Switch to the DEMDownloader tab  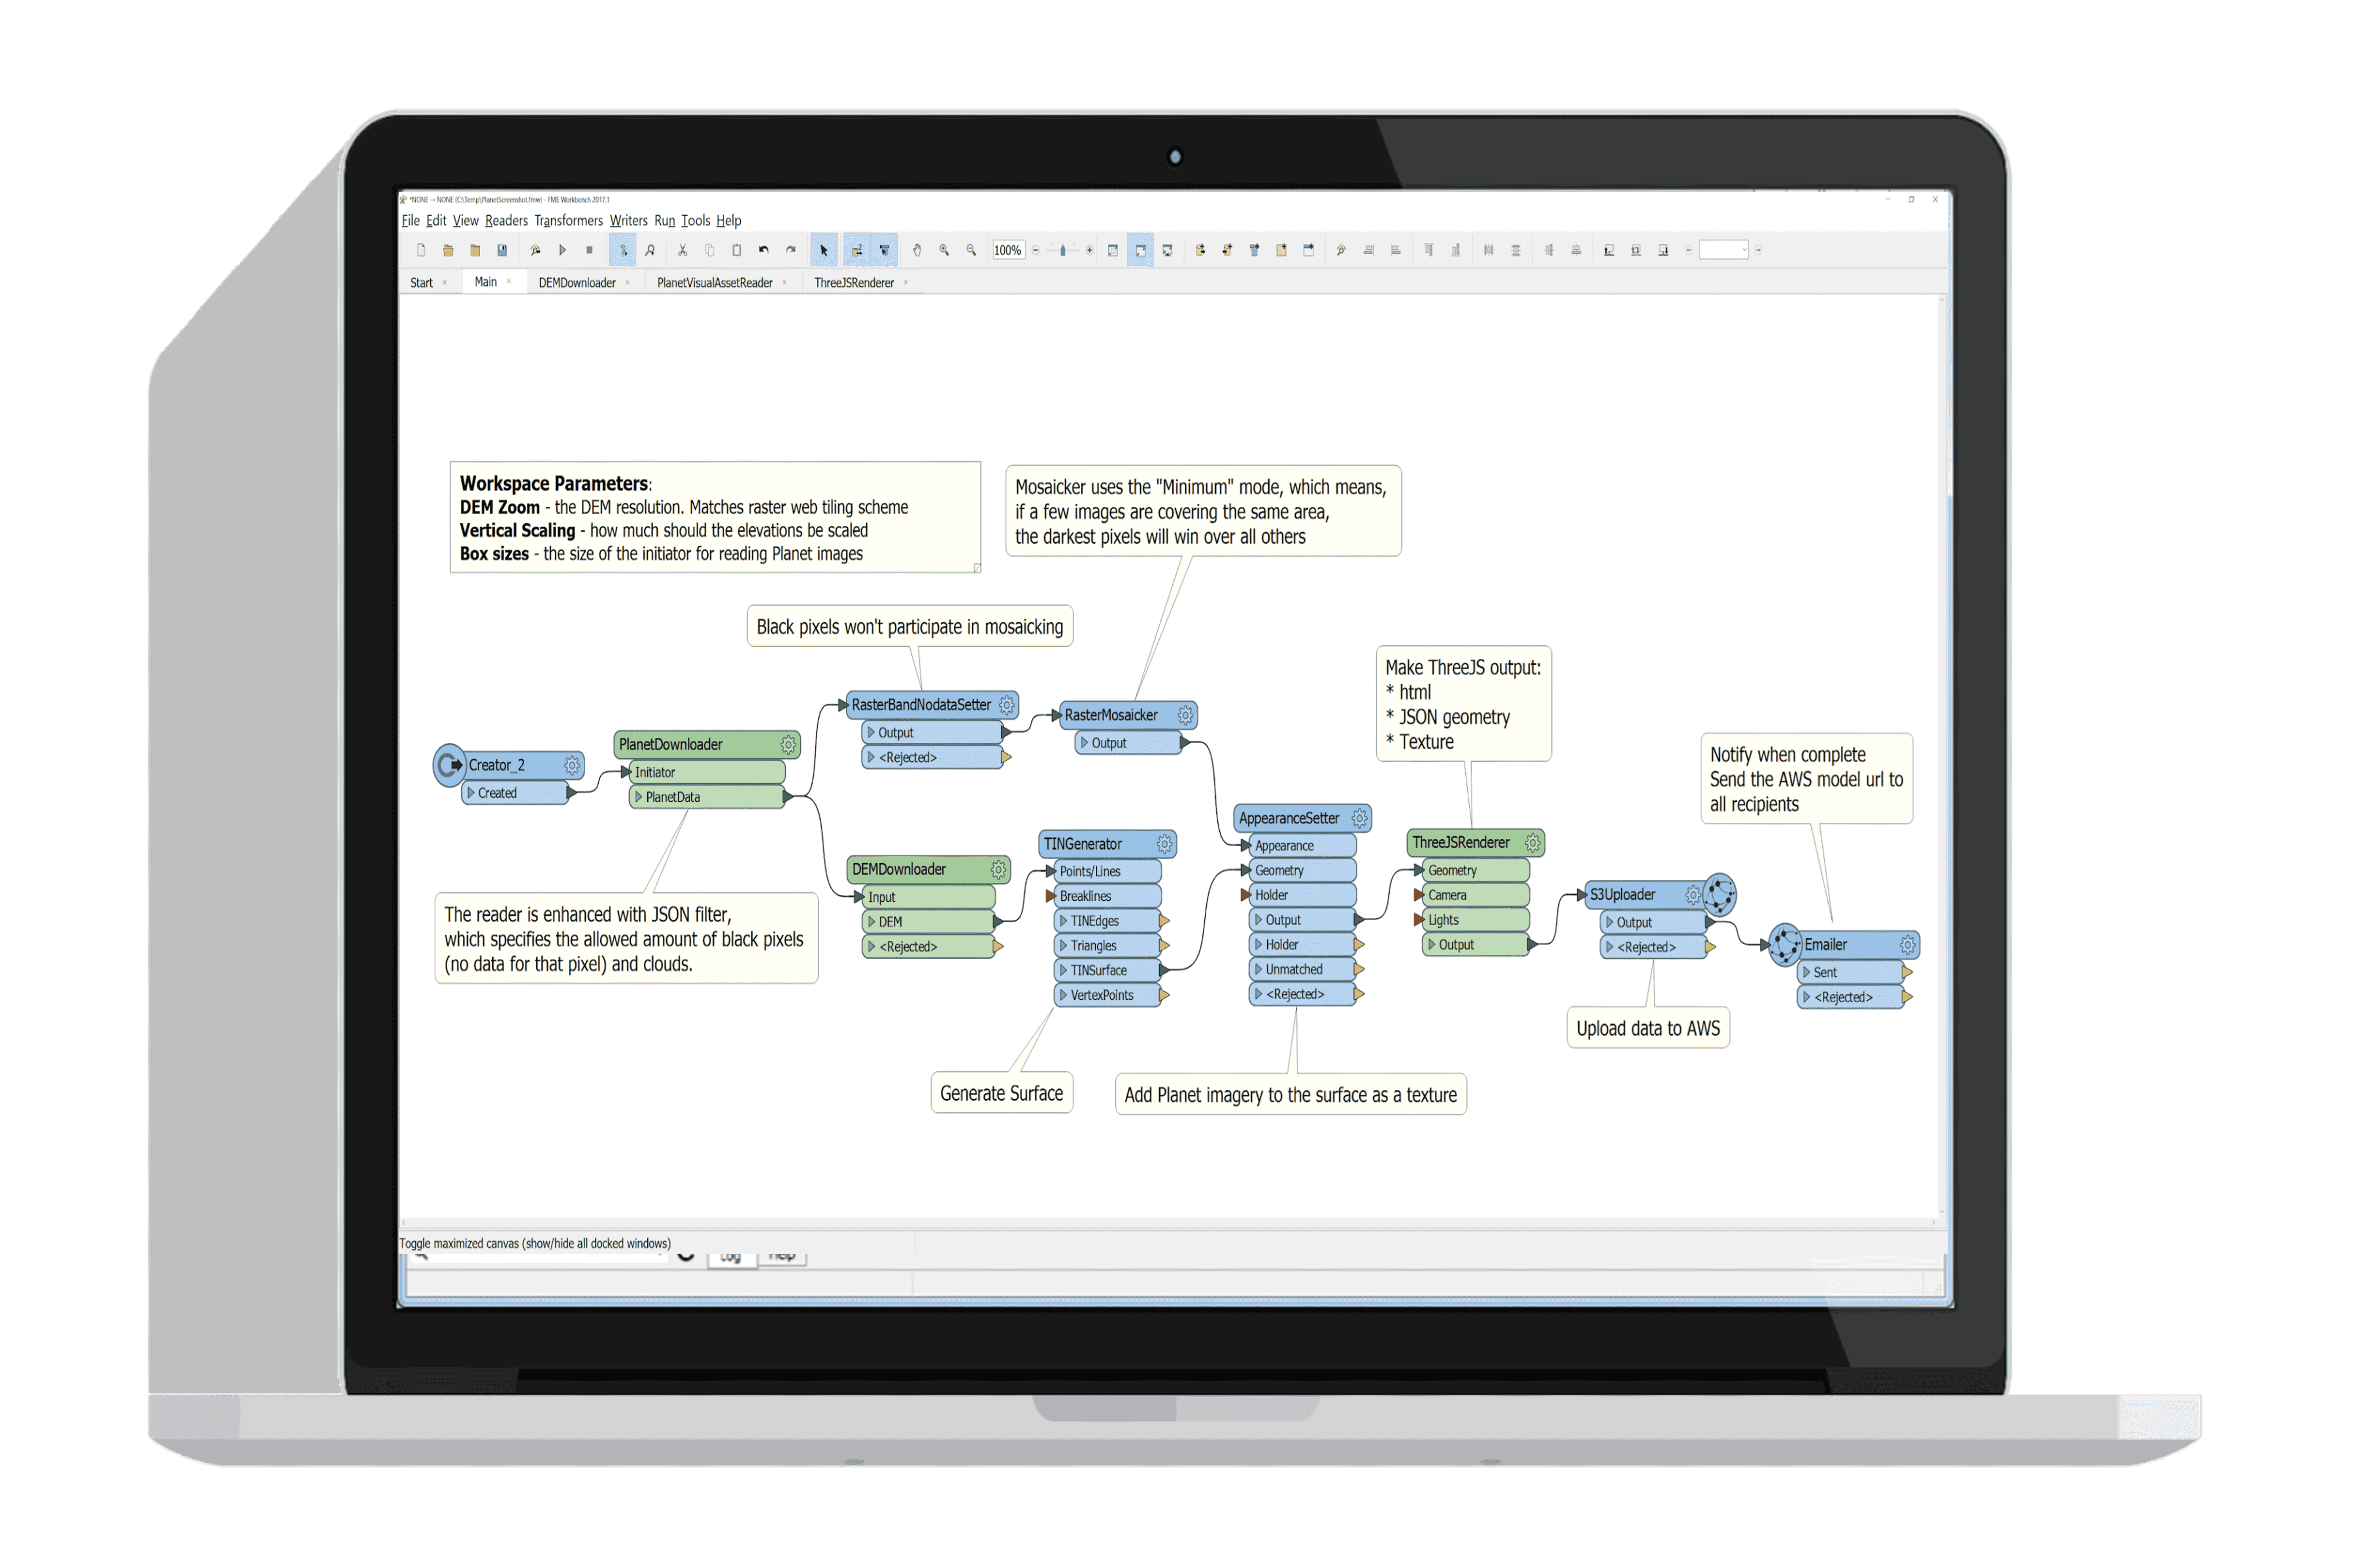[x=576, y=283]
